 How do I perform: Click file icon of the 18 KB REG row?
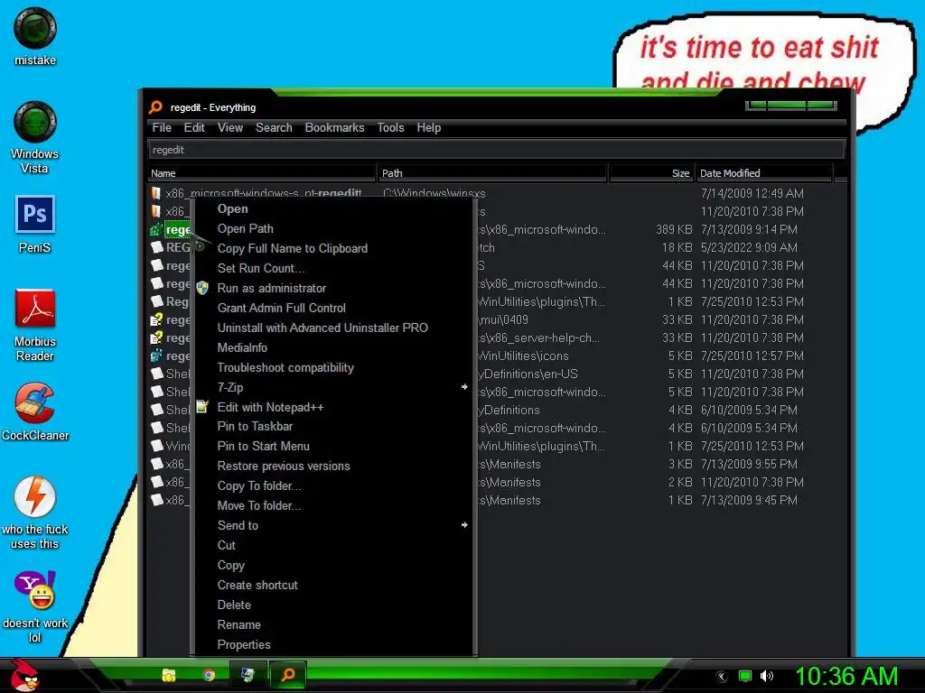[x=156, y=247]
